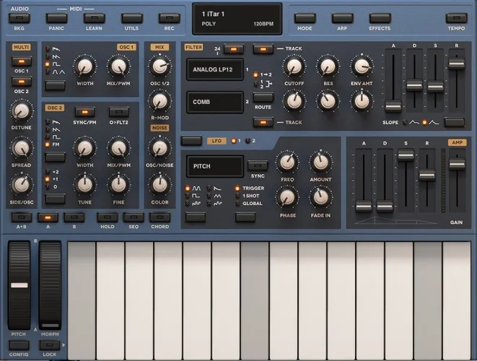
Task: Toggle LFO SYNC switch
Action: pos(258,165)
